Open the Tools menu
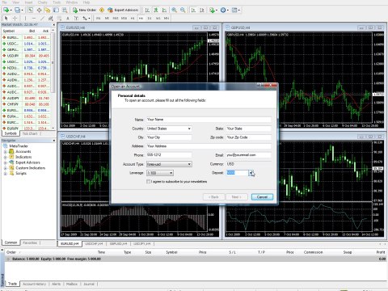Image resolution: width=388 pixels, height=291 pixels. click(x=57, y=2)
